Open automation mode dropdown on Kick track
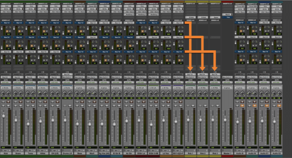 click(x=6, y=82)
